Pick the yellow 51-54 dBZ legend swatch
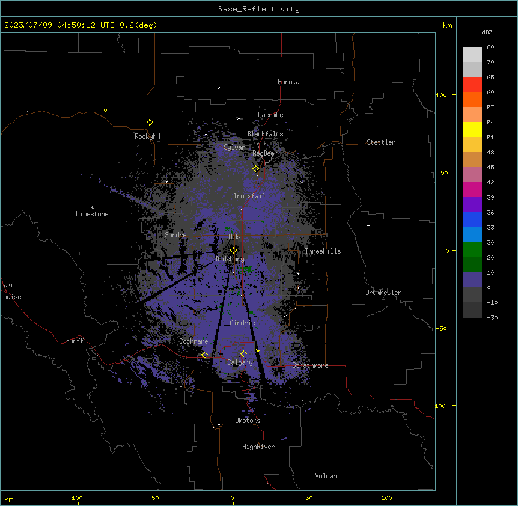The image size is (518, 506). click(472, 129)
